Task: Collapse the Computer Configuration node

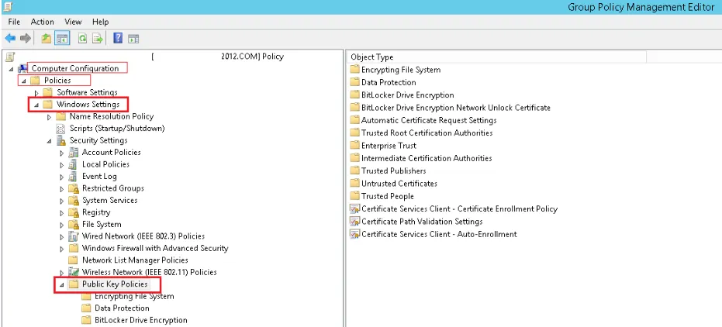Action: pyautogui.click(x=11, y=69)
